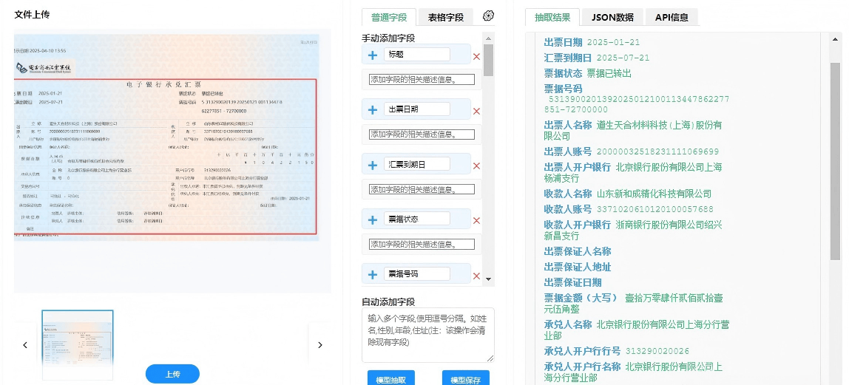This screenshot has width=849, height=385.
Task: Click the plus icon beside 汇票到期日 field
Action: (373, 164)
